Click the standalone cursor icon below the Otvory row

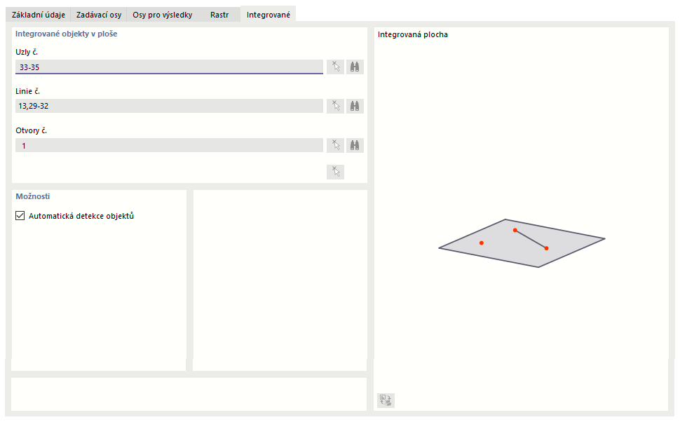pos(336,172)
